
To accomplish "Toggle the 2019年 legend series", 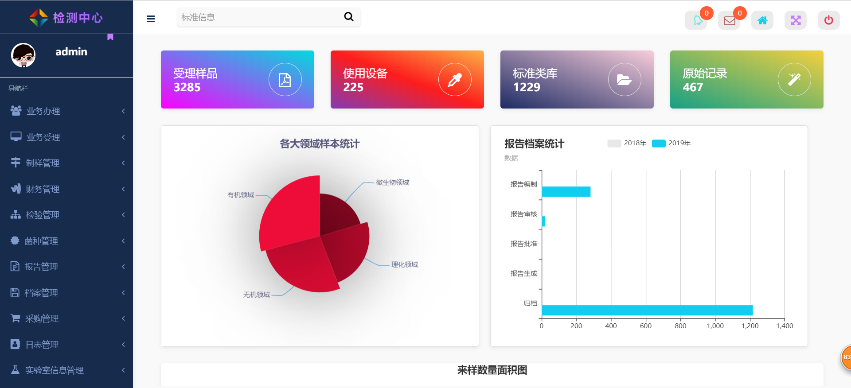I will click(x=671, y=143).
